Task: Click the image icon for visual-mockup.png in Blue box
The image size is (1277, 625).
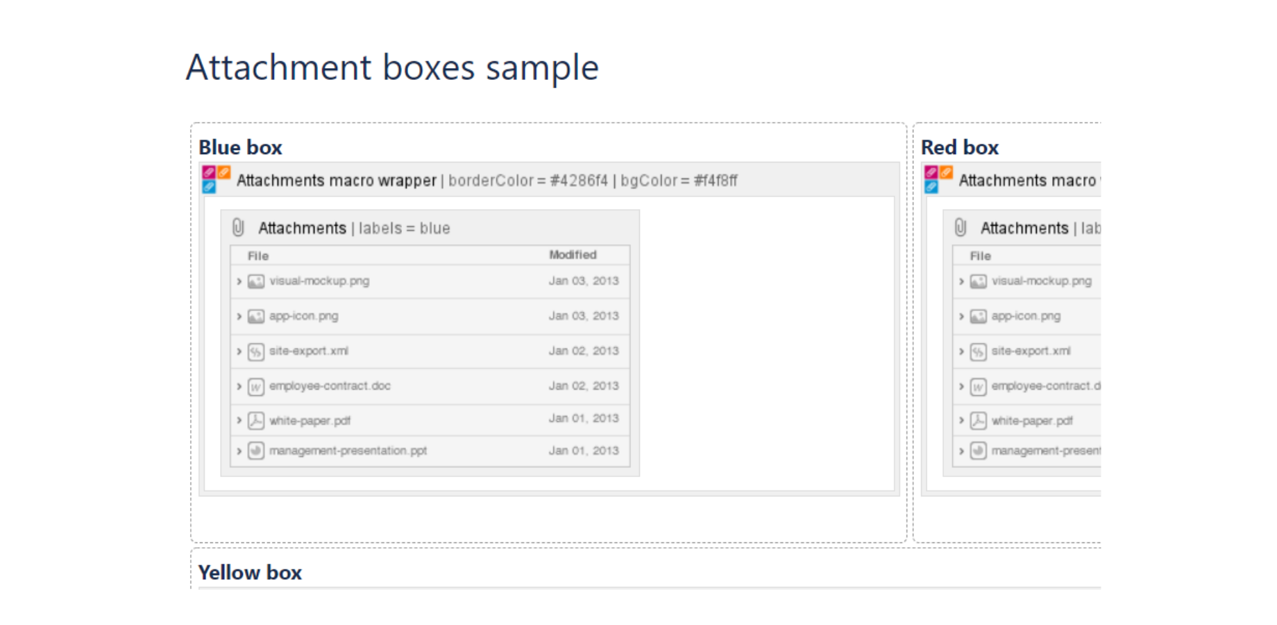Action: (256, 281)
